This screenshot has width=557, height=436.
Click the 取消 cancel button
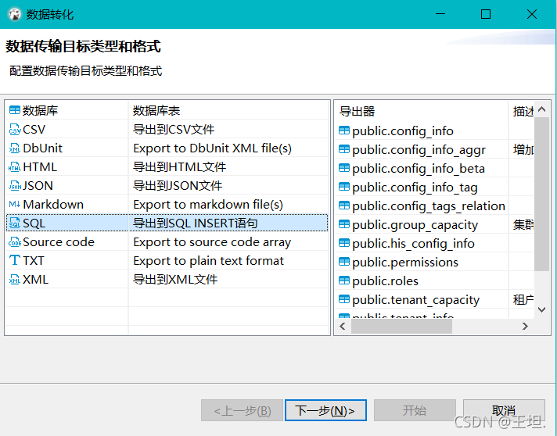(x=504, y=410)
